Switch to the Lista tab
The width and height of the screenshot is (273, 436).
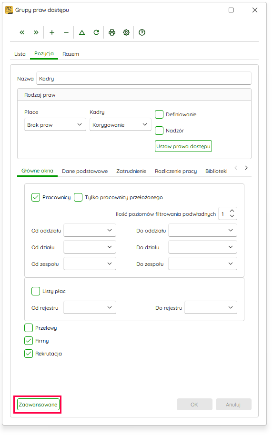(20, 54)
